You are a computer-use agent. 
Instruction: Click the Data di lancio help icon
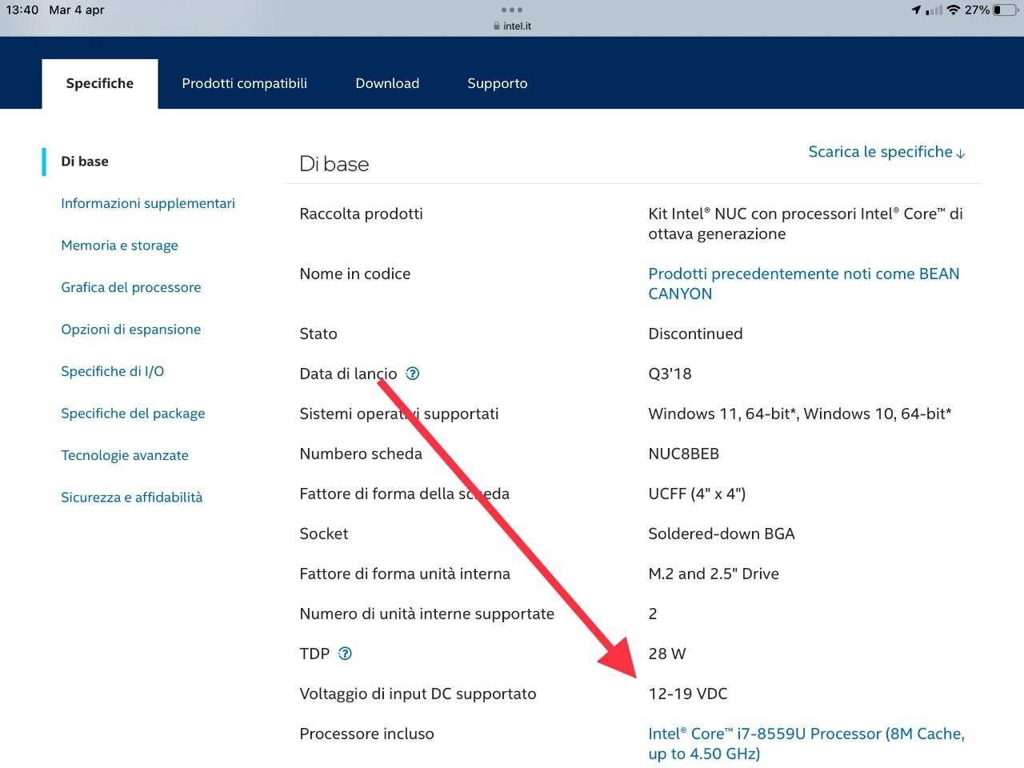pos(413,374)
